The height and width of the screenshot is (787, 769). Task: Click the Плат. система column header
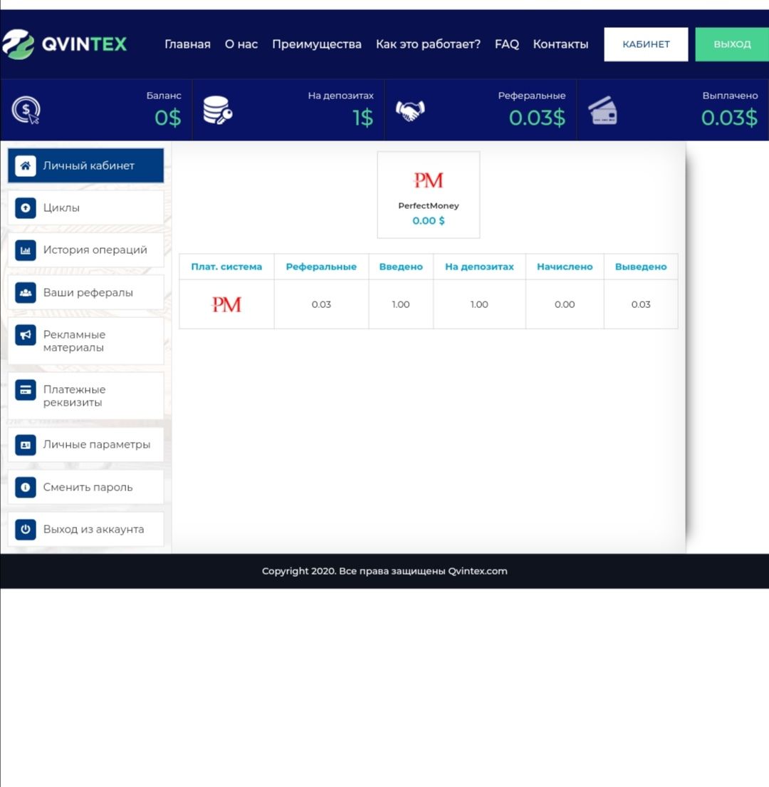tap(226, 267)
